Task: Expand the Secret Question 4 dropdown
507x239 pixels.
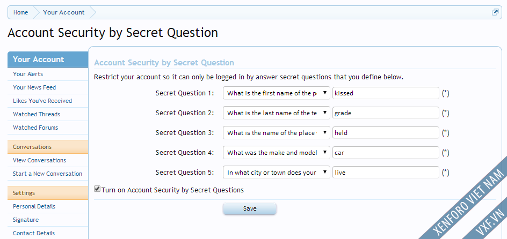Action: (277, 153)
